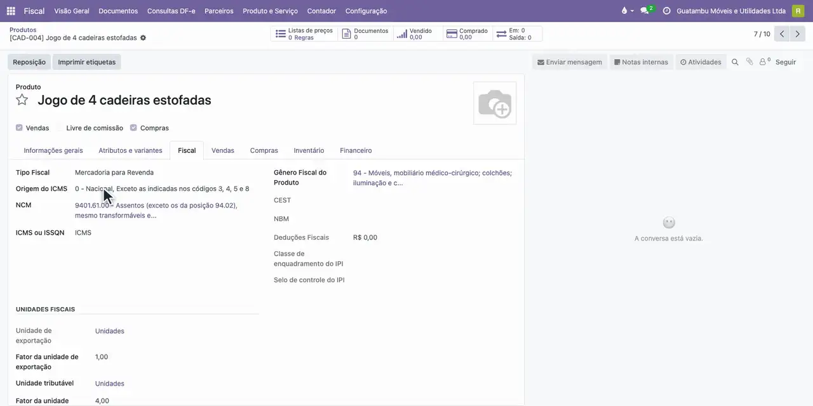The height and width of the screenshot is (406, 813).
Task: Switch to Compras tab
Action: coord(264,150)
